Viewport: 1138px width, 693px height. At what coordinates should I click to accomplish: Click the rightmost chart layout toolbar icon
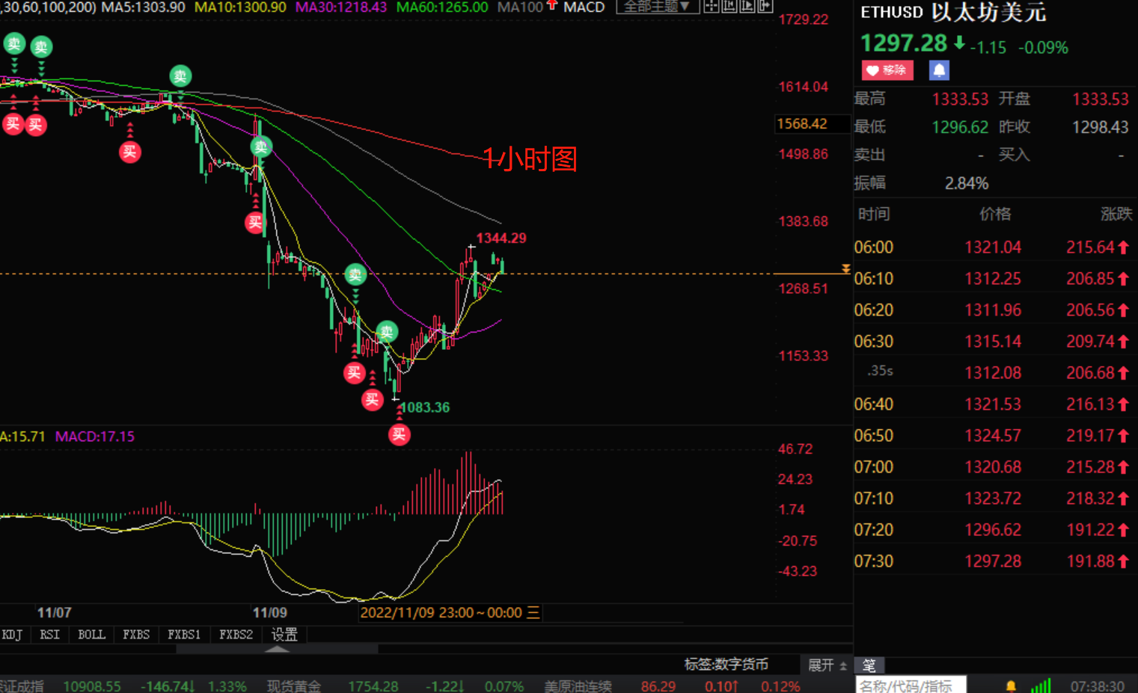click(x=765, y=6)
